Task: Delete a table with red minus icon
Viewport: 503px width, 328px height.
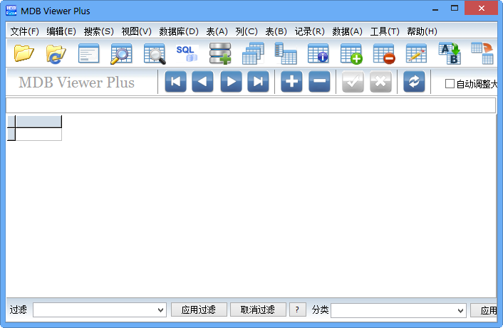Action: 384,54
